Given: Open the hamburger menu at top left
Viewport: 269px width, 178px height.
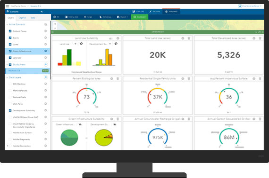Looking at the screenshot, I should 8,6.
